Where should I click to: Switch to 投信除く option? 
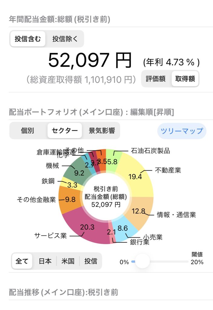tap(65, 39)
